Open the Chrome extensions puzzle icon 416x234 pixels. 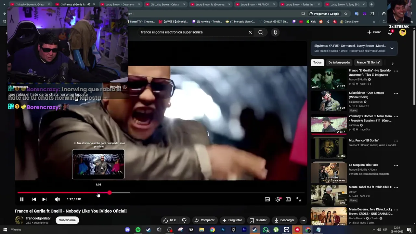372,14
